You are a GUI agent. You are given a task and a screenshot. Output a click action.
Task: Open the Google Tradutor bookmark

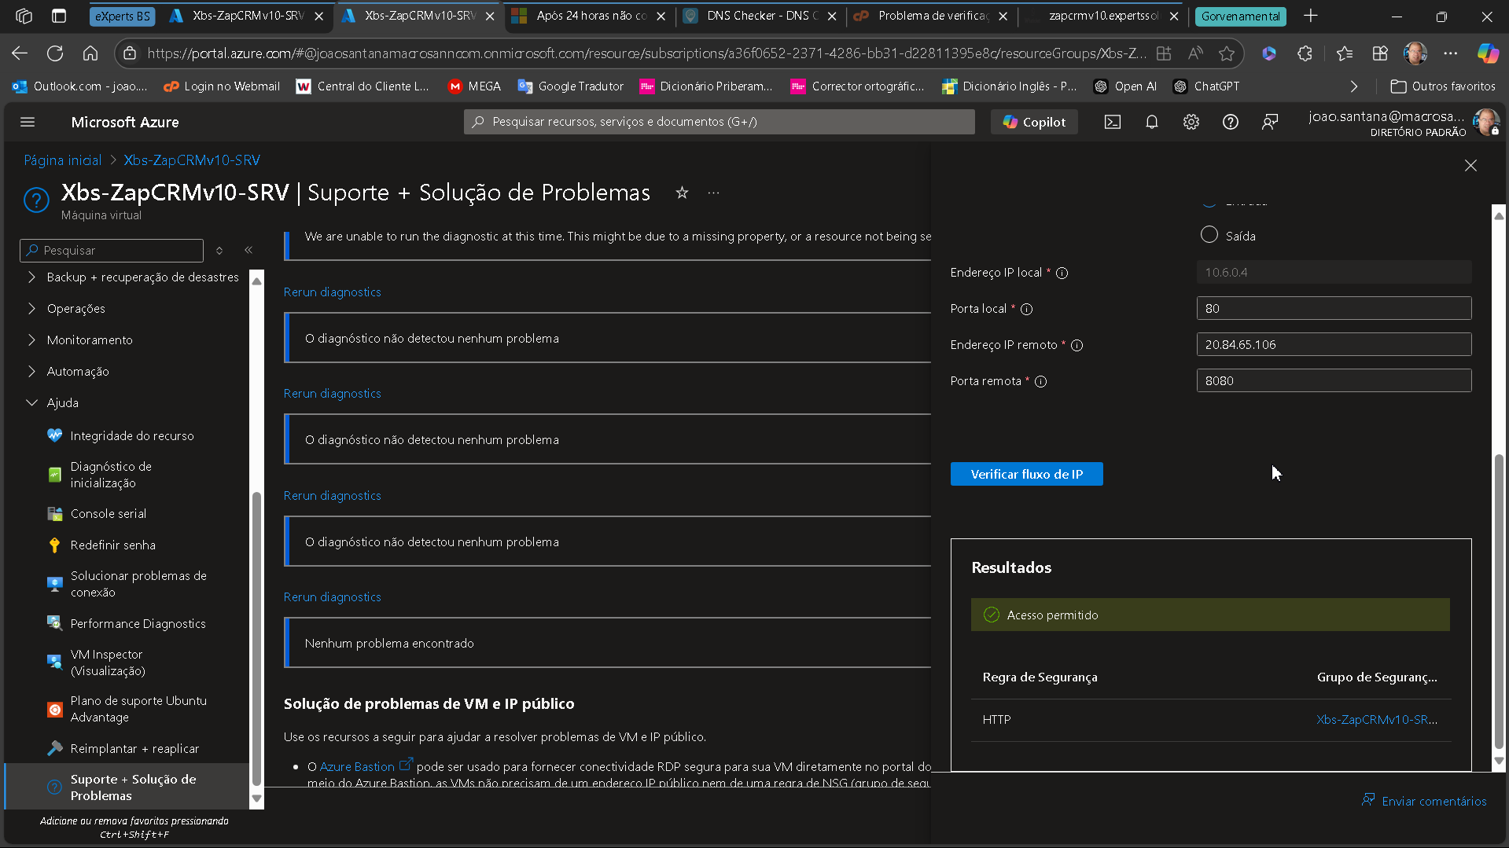coord(570,86)
